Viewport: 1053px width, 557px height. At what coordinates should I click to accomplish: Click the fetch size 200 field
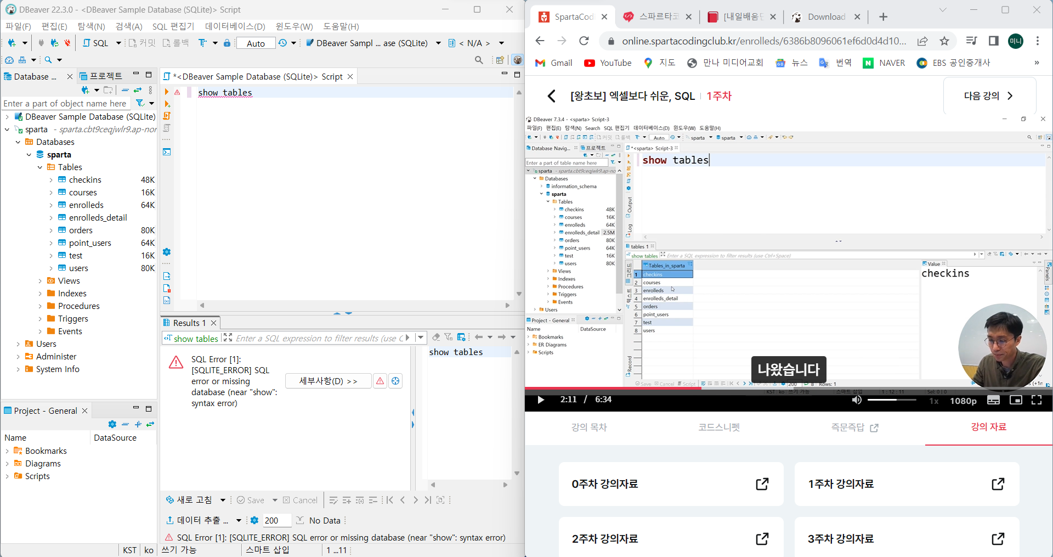coord(277,520)
